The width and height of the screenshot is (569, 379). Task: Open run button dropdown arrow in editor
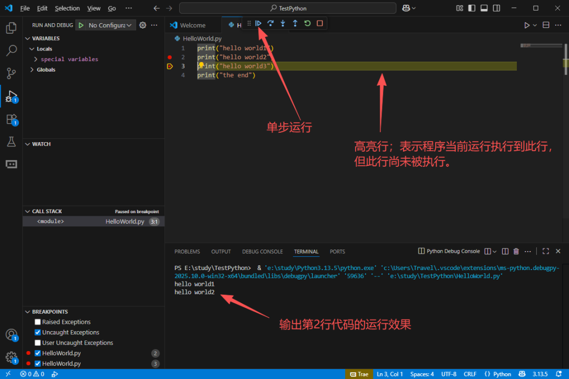click(535, 25)
